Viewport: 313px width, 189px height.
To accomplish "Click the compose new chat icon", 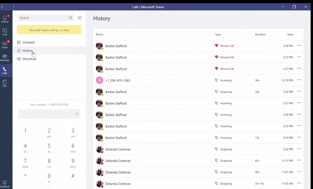I will pos(80,18).
